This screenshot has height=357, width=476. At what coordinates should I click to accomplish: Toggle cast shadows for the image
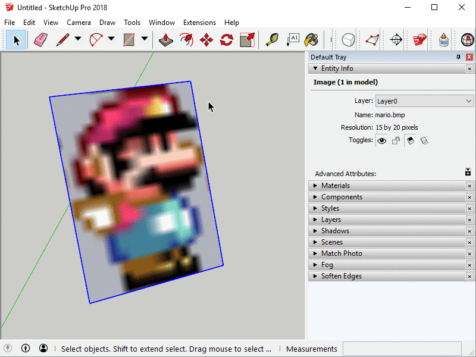click(410, 141)
